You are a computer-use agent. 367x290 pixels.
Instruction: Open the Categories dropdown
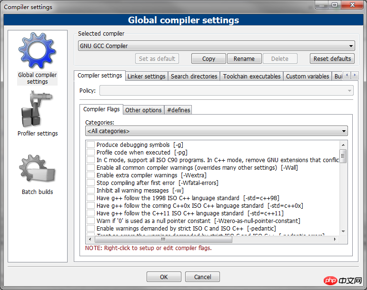tap(216, 131)
